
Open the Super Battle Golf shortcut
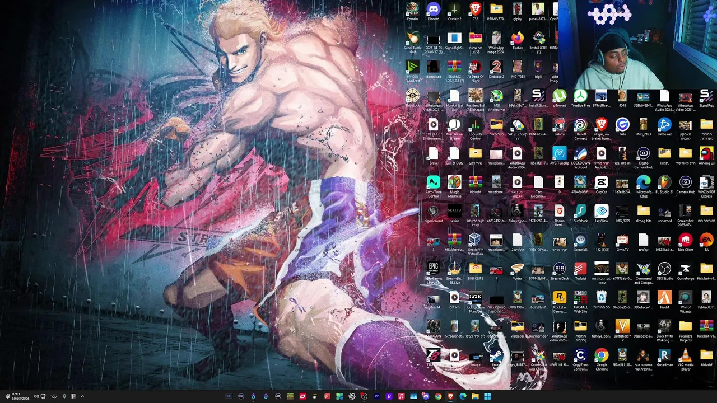(412, 42)
